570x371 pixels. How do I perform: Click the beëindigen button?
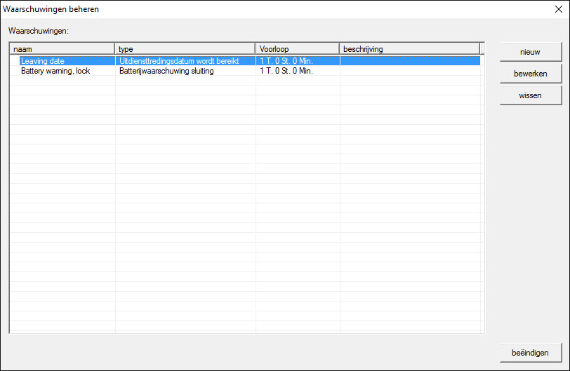[x=530, y=352]
